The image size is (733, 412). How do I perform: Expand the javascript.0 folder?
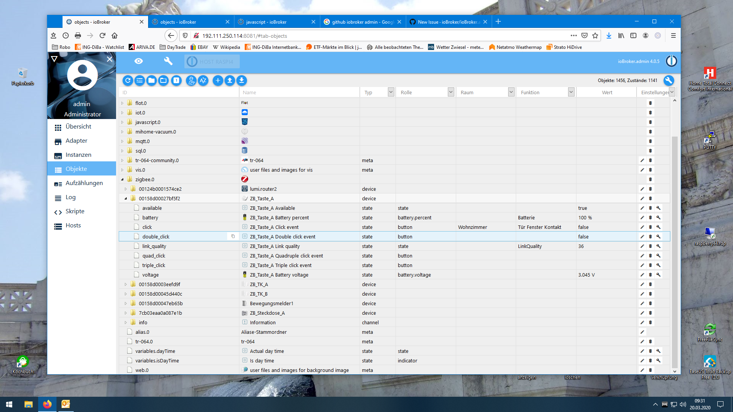[122, 122]
